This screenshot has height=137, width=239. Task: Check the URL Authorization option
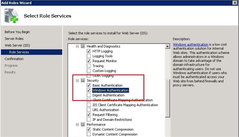tap(89, 110)
